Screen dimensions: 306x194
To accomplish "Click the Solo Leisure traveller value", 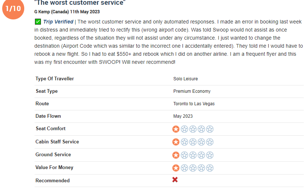I will click(x=186, y=79).
